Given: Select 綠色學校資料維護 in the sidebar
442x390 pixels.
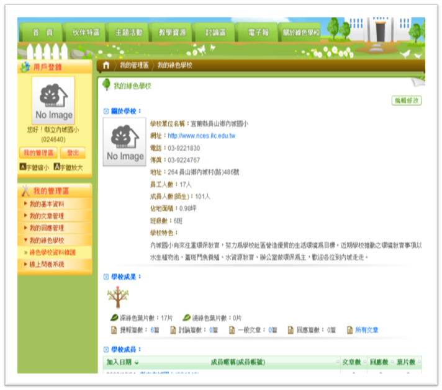Looking at the screenshot, I should tap(52, 252).
